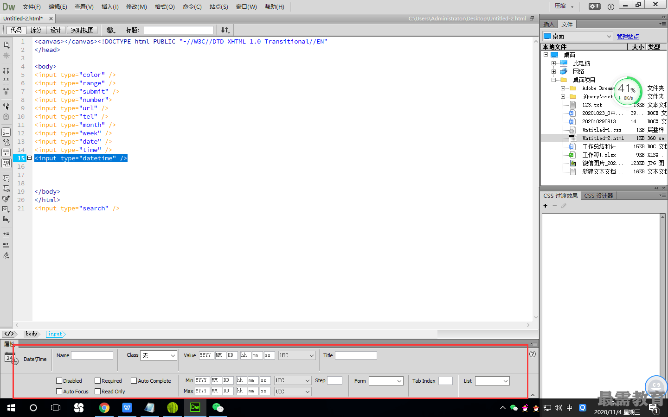Click the Indent Code icon
Image resolution: width=668 pixels, height=417 pixels.
click(x=6, y=235)
